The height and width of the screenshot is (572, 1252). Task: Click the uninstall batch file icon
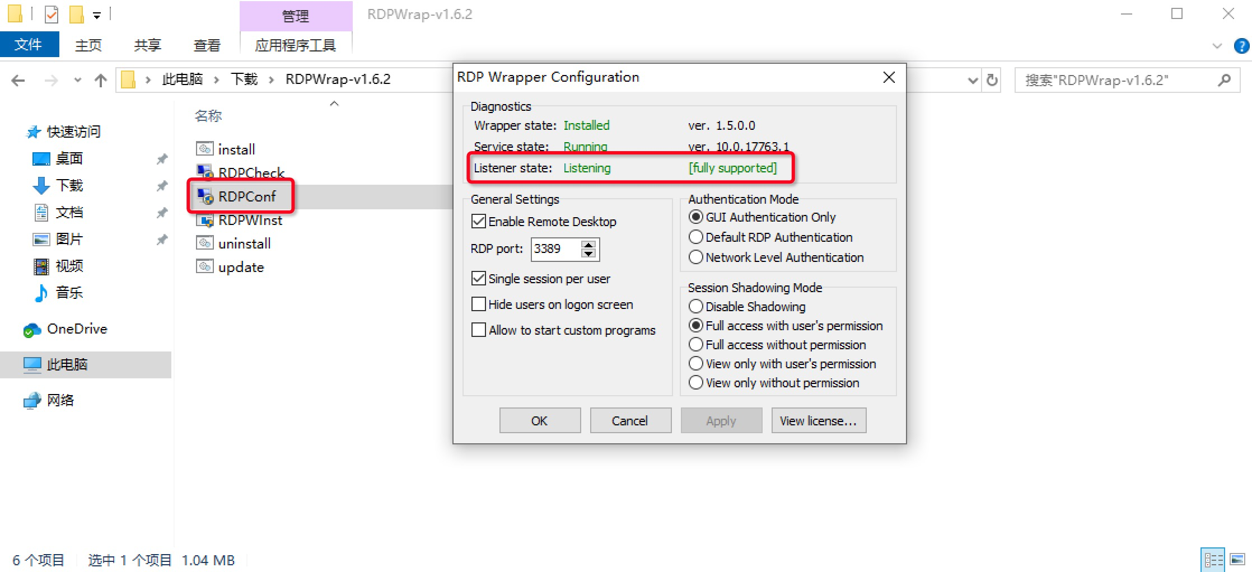[x=205, y=243]
